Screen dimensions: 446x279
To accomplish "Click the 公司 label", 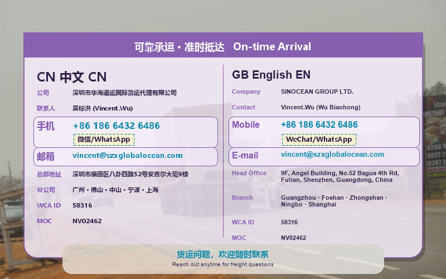I will [x=43, y=93].
